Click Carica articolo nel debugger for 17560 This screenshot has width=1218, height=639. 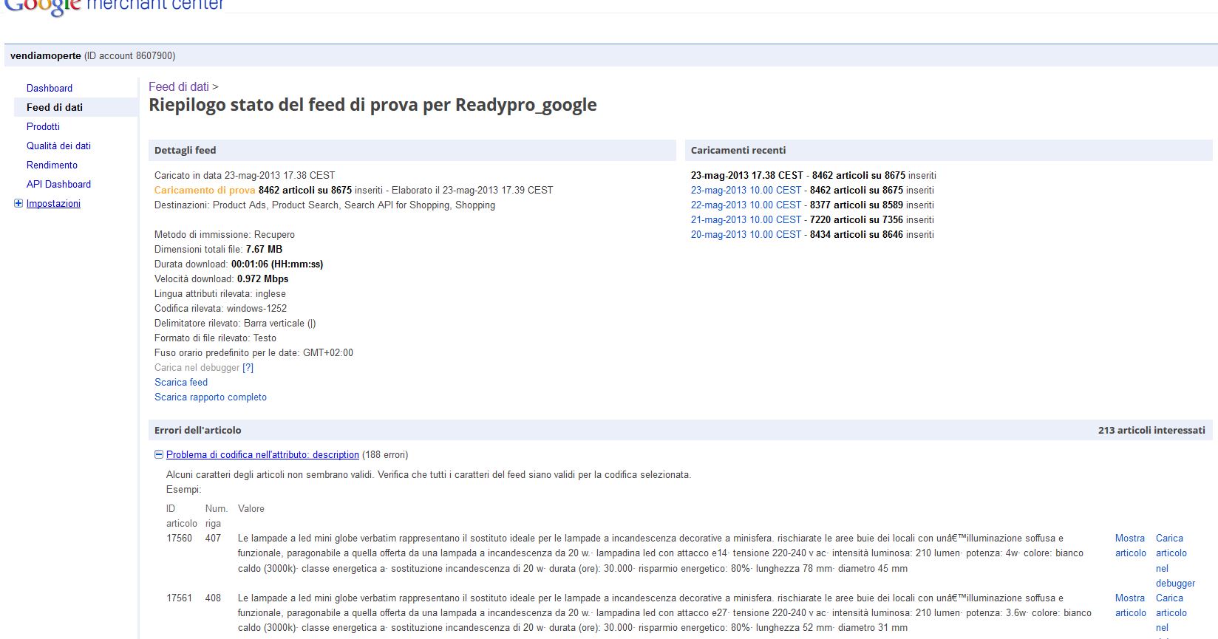1175,561
